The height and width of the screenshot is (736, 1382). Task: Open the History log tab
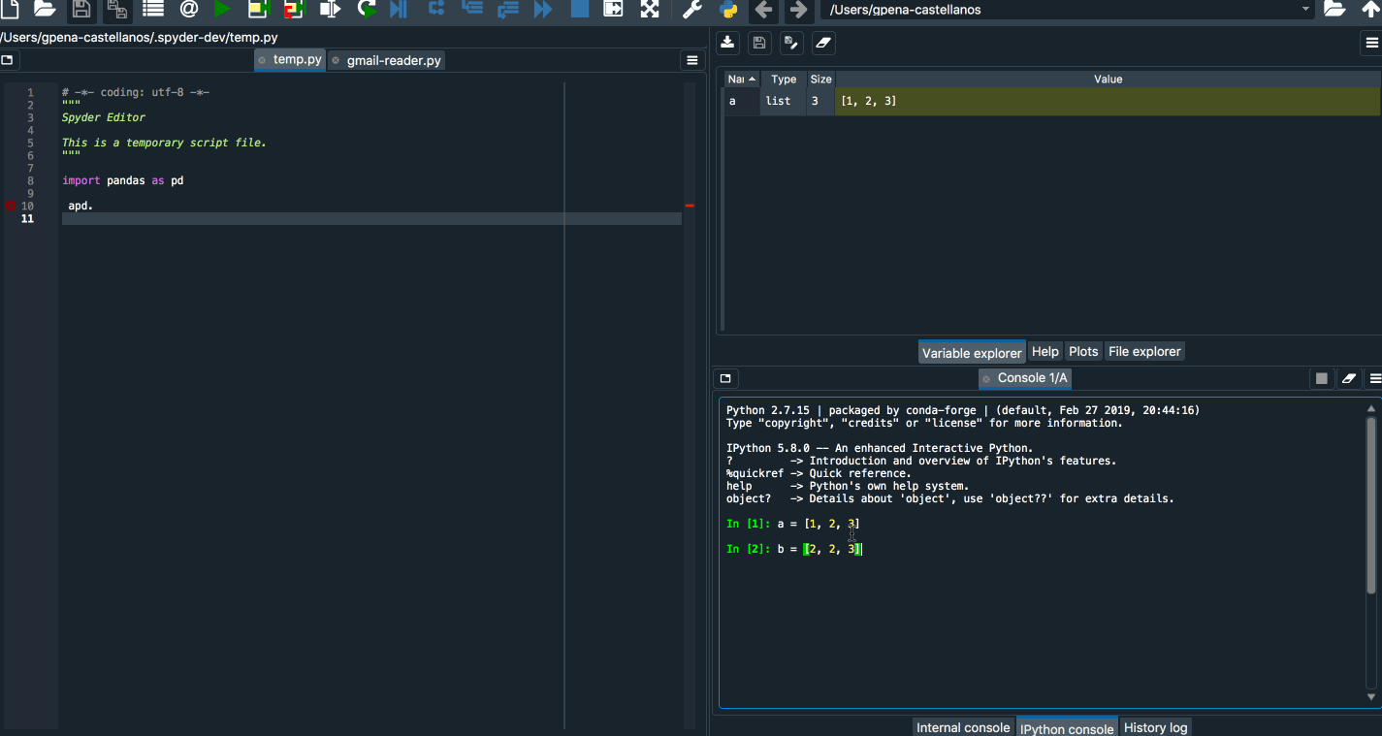(x=1155, y=727)
